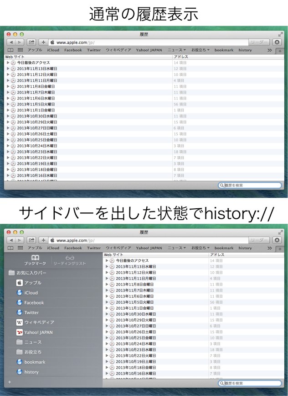Screen dimensions: 288x396
Task: Click the forward arrow in the window with sidebar
Action: [x=20, y=240]
